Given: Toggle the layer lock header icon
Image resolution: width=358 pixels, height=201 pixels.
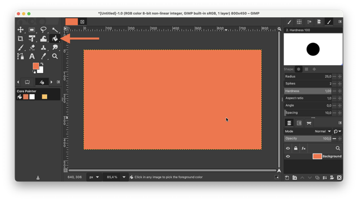Looking at the screenshot, I should tap(296, 149).
